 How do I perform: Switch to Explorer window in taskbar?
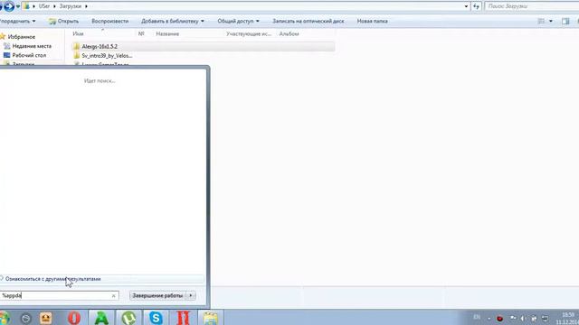tap(211, 318)
